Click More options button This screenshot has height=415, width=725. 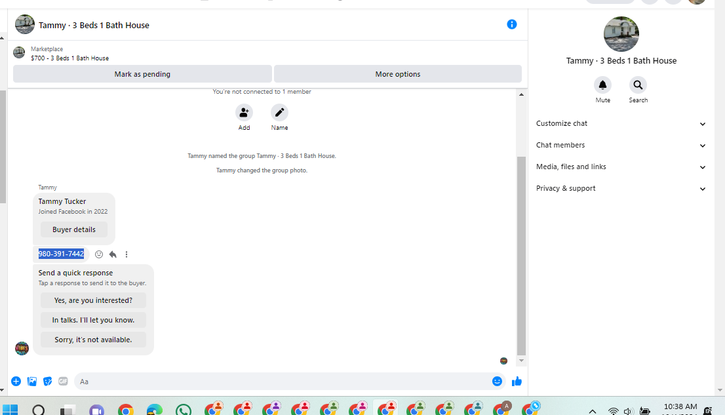(x=398, y=74)
